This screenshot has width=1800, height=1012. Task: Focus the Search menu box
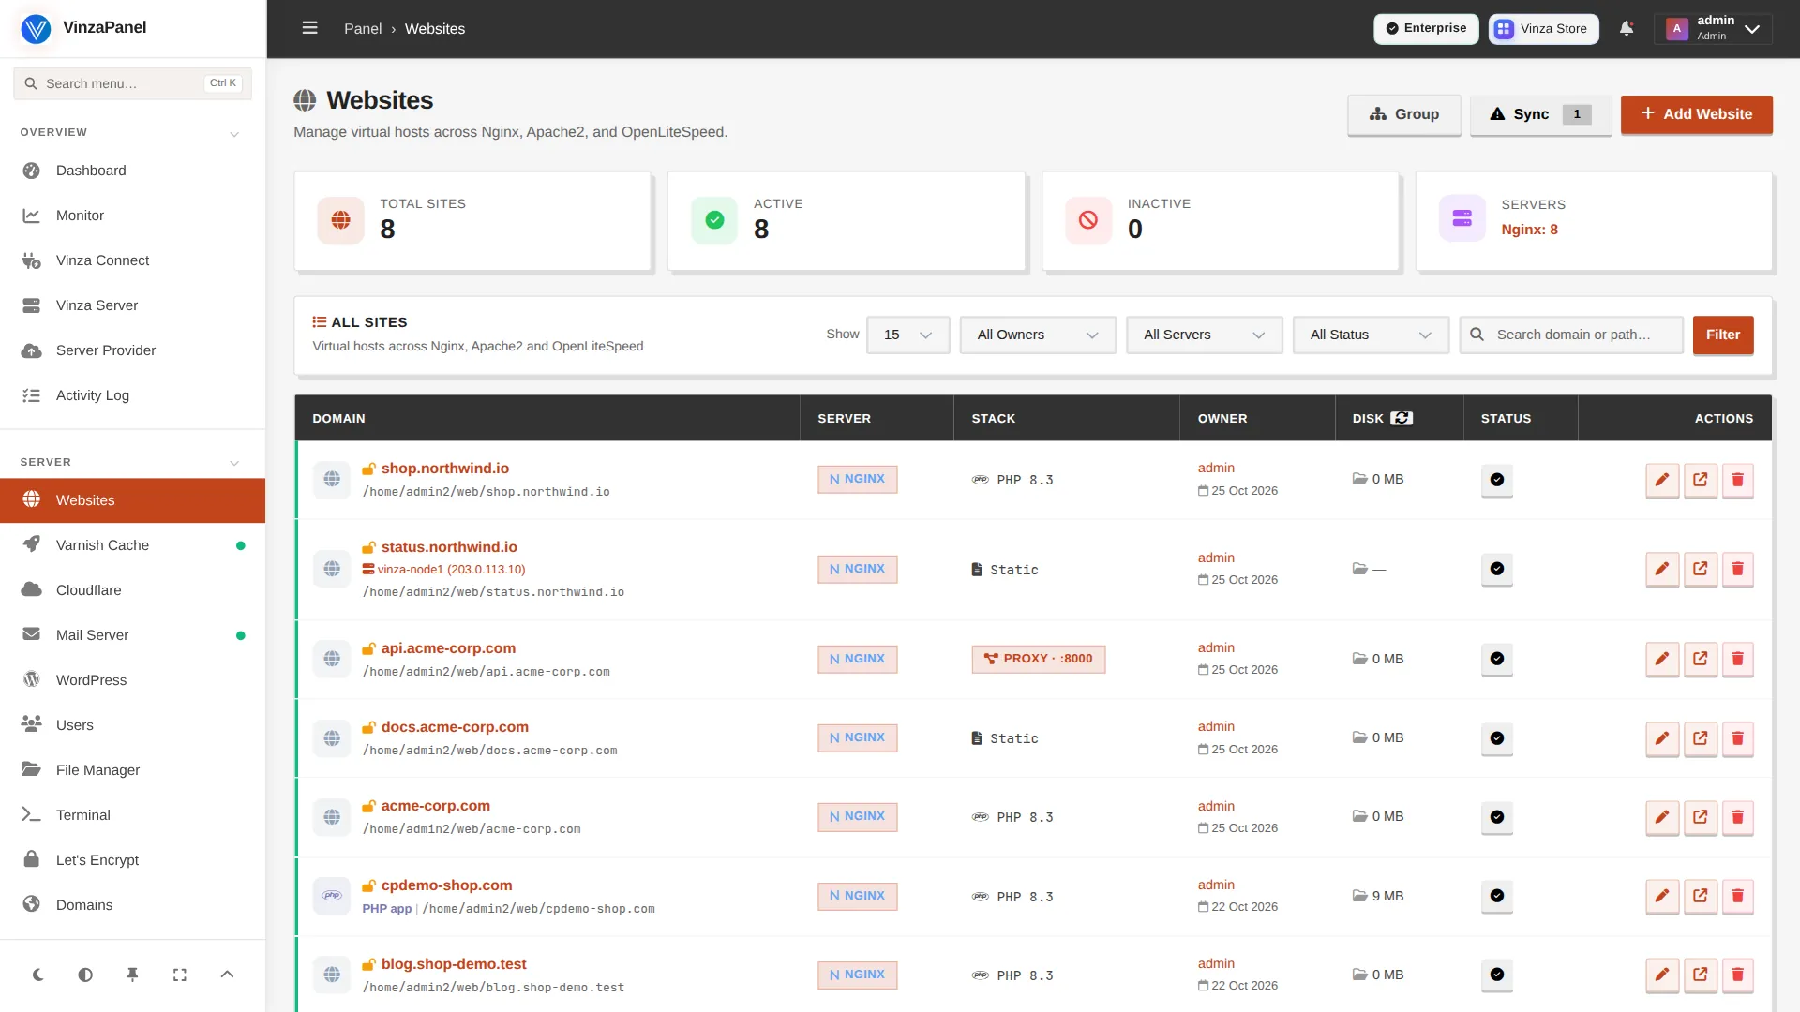click(132, 83)
